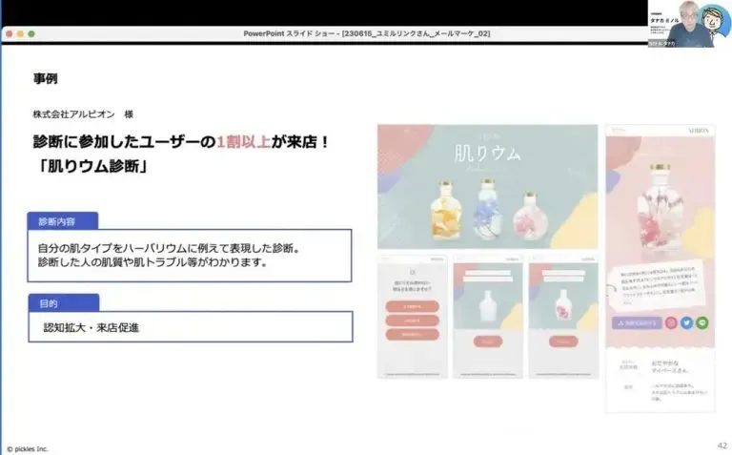Click the bottom red answer button in question screenshot

[412, 335]
